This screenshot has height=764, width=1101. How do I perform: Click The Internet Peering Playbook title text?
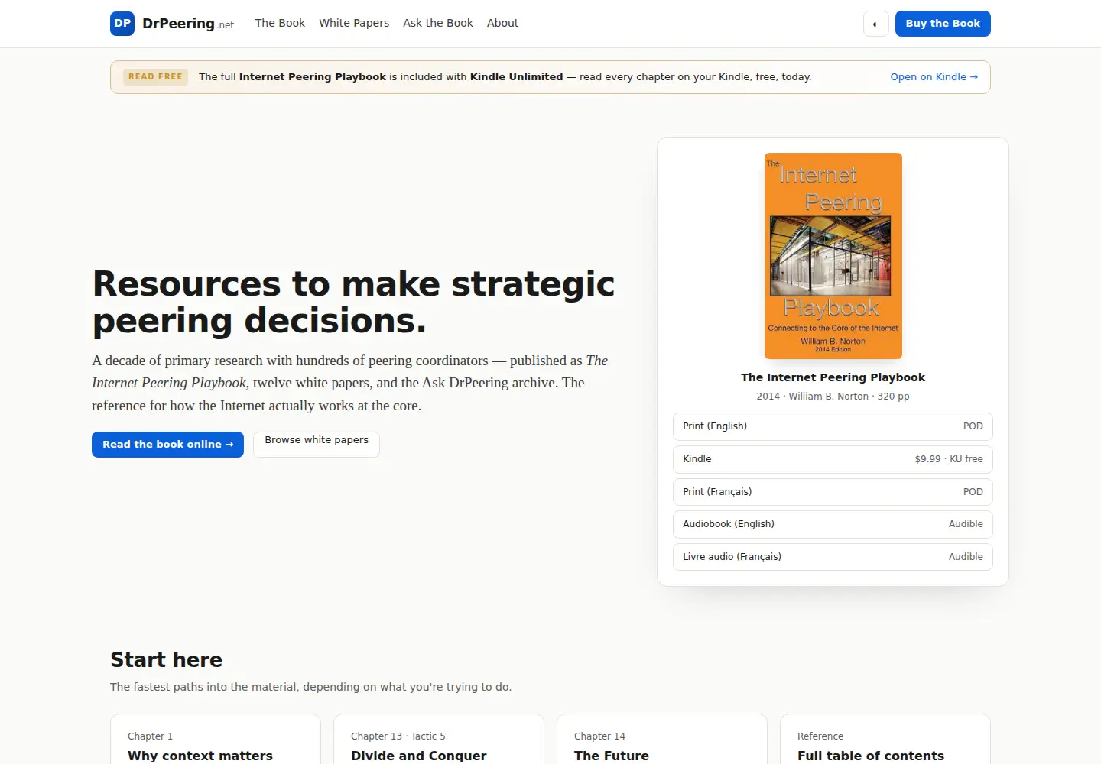(x=833, y=377)
